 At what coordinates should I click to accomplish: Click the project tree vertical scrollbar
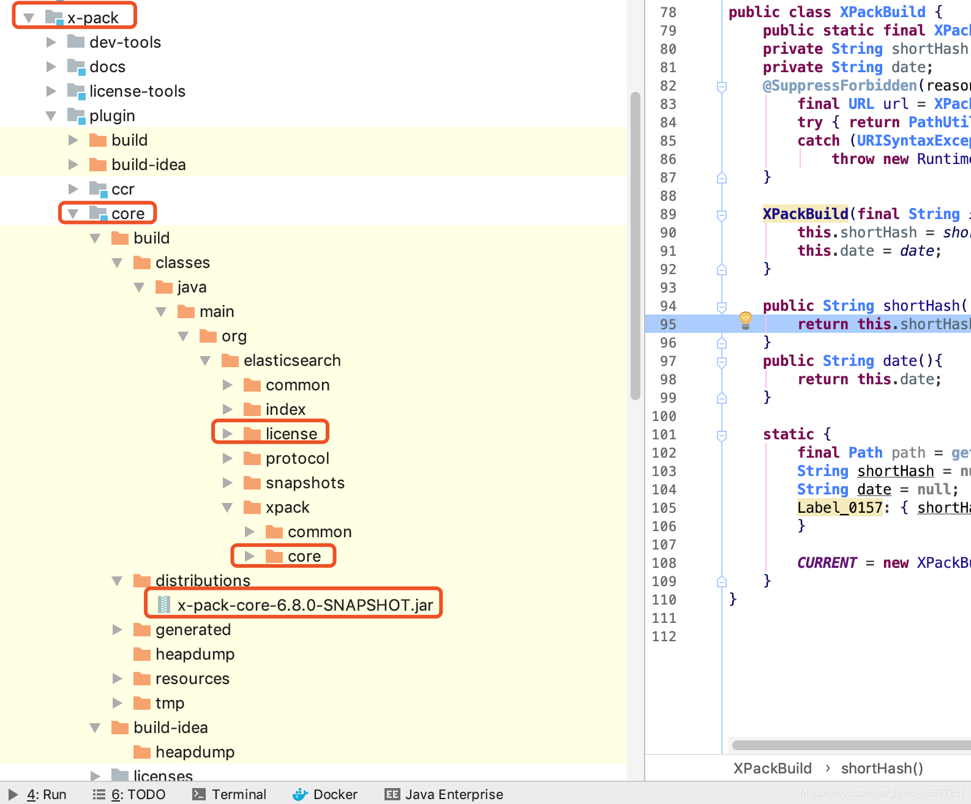635,246
